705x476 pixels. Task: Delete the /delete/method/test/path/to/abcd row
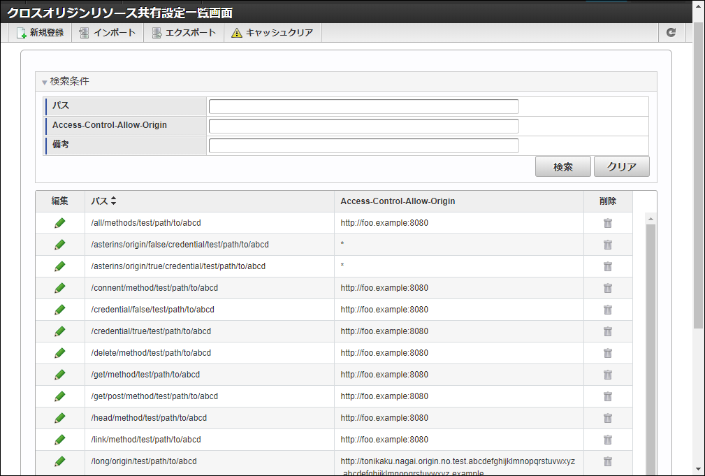[608, 353]
